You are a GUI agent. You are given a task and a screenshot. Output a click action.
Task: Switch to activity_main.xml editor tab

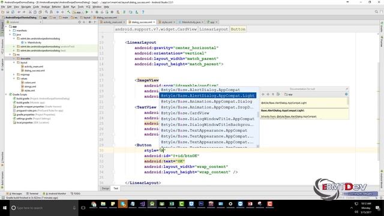(112, 22)
